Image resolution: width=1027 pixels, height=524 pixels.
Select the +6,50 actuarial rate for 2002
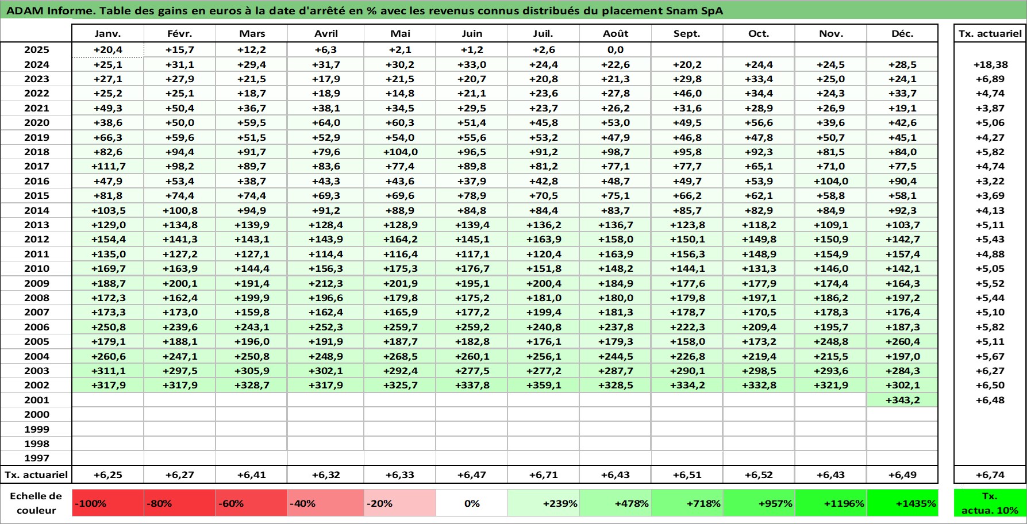click(x=990, y=385)
